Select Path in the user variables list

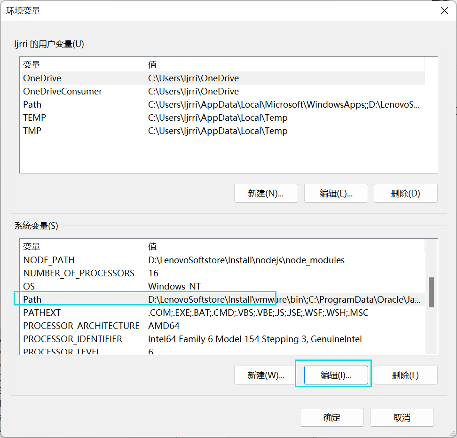[223, 104]
